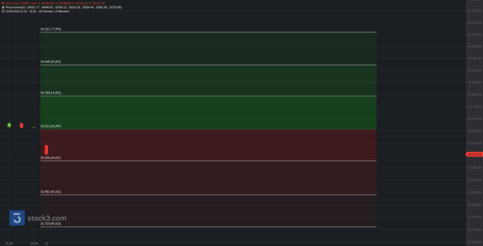Select the green candle at 21:30
The height and width of the screenshot is (246, 483).
coord(9,125)
